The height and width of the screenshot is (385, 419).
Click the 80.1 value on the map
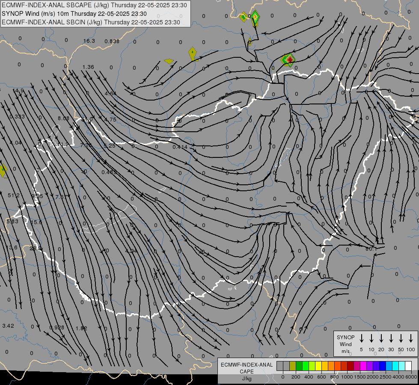[371, 249]
